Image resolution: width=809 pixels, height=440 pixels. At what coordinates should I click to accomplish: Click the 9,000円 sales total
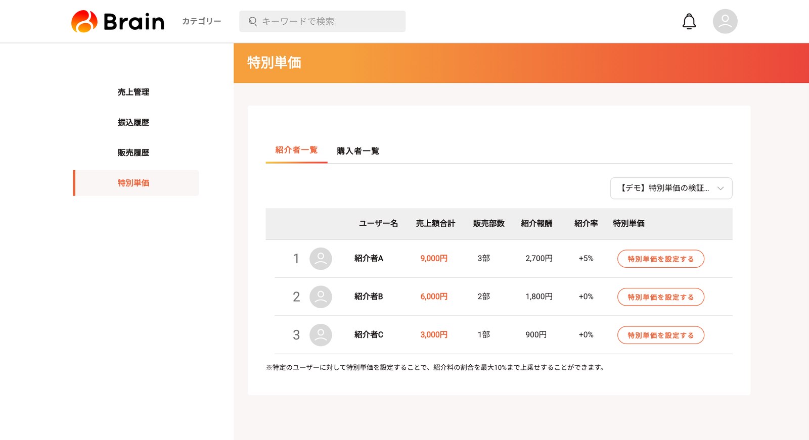[x=434, y=258]
